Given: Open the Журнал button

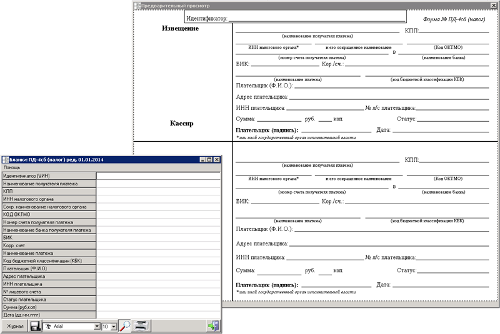Looking at the screenshot, I should (x=15, y=327).
